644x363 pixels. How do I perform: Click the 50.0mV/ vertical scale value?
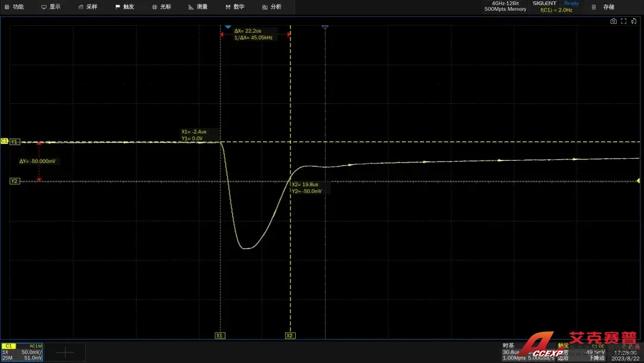32,352
